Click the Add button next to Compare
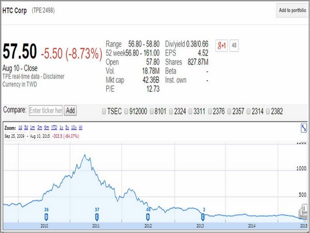Image resolution: width=310 pixels, height=233 pixels. tap(71, 111)
